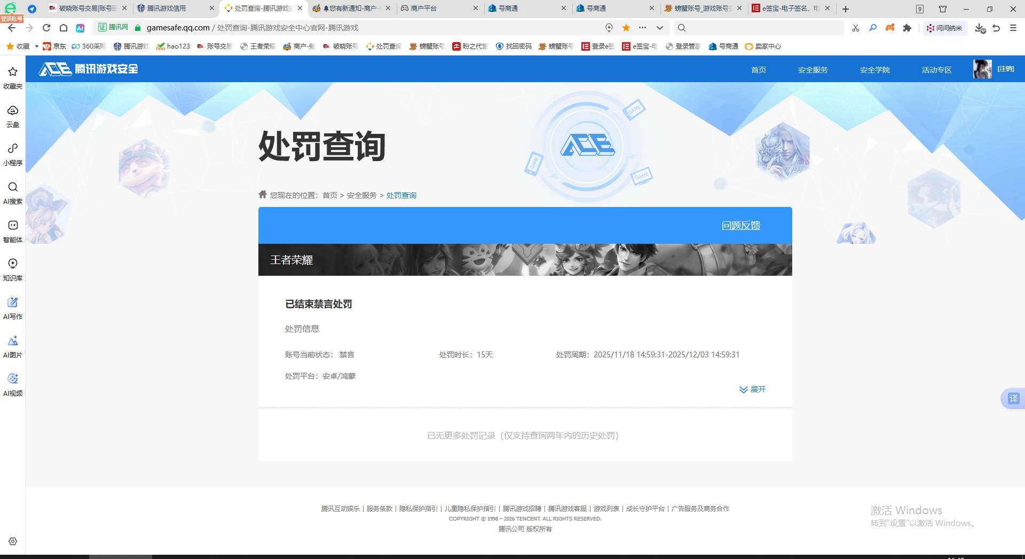Toggle the bookmark star in address bar

click(x=625, y=28)
